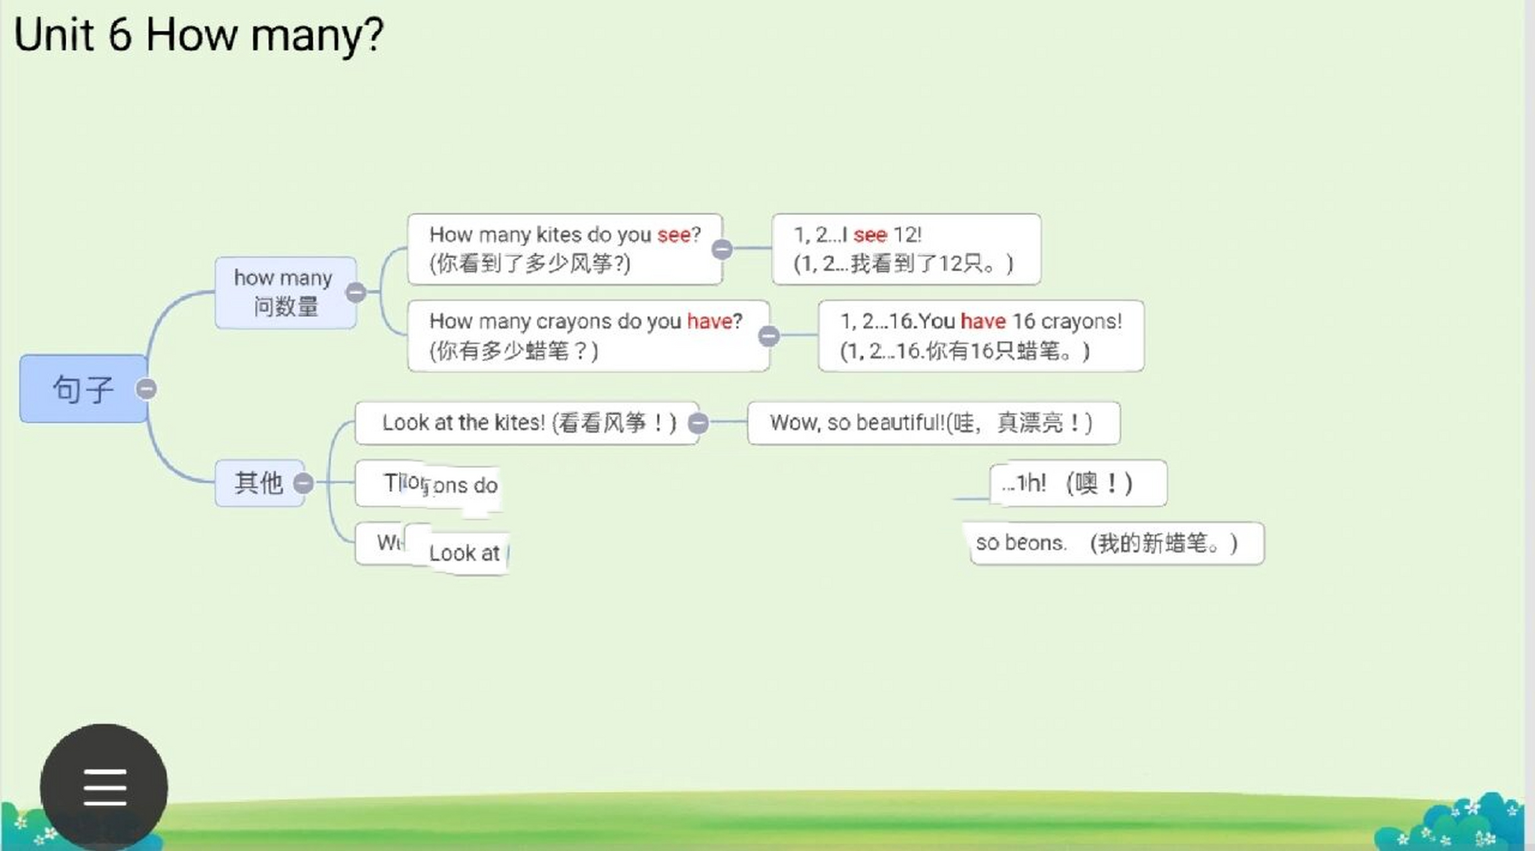1535x851 pixels.
Task: Click Look at the kites node
Action: (x=525, y=423)
